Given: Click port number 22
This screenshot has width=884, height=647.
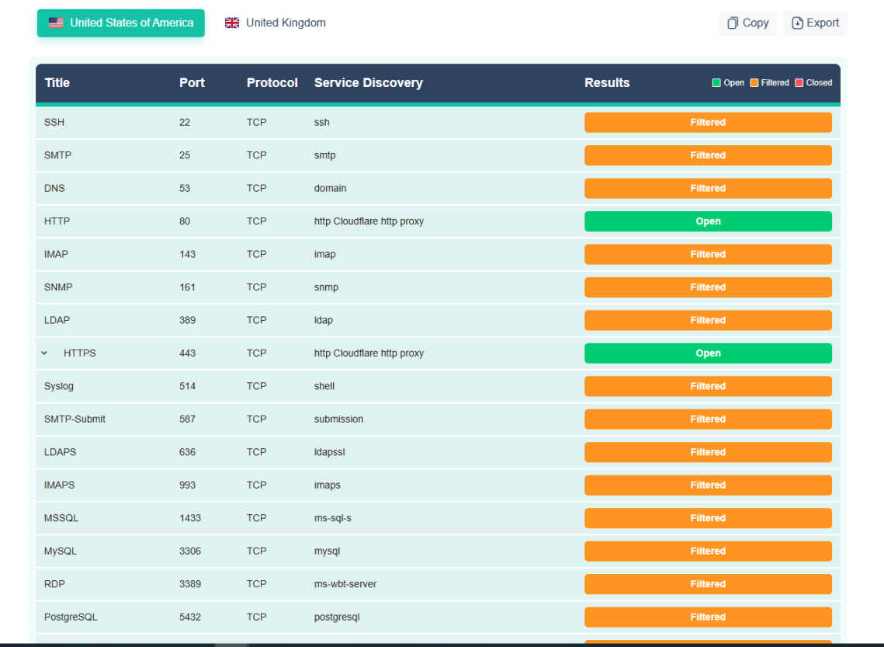Looking at the screenshot, I should 185,123.
